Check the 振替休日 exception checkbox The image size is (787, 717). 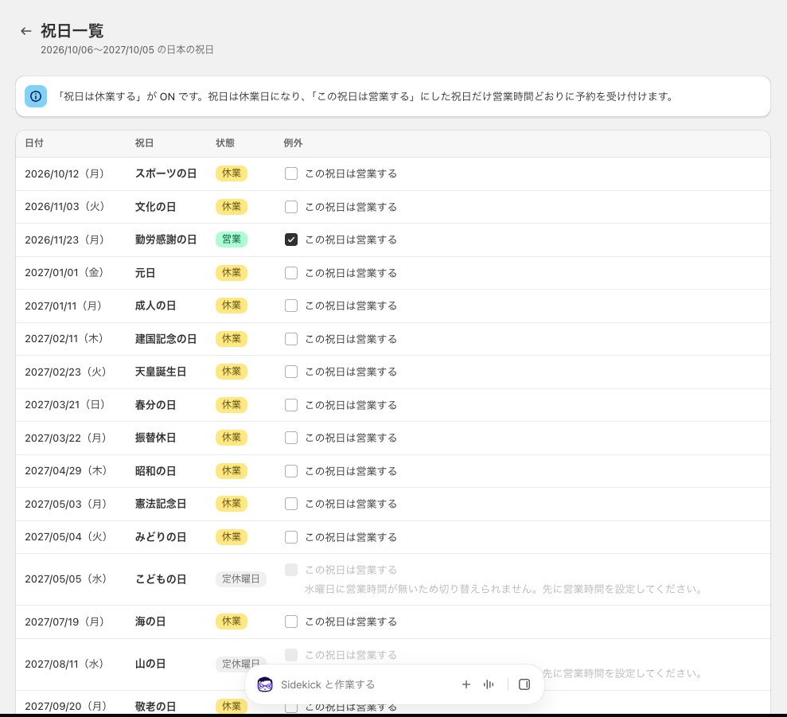point(291,438)
